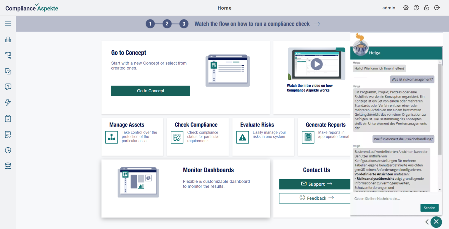Click the lock icon in top bar

click(426, 8)
